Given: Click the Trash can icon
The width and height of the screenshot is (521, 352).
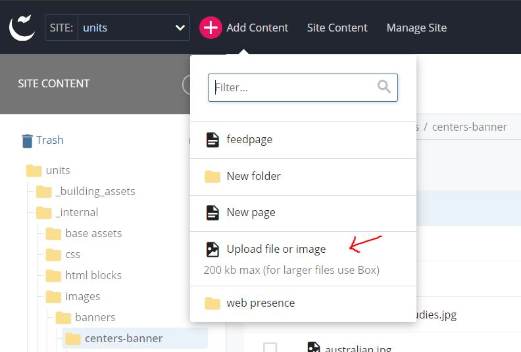Looking at the screenshot, I should click(27, 141).
